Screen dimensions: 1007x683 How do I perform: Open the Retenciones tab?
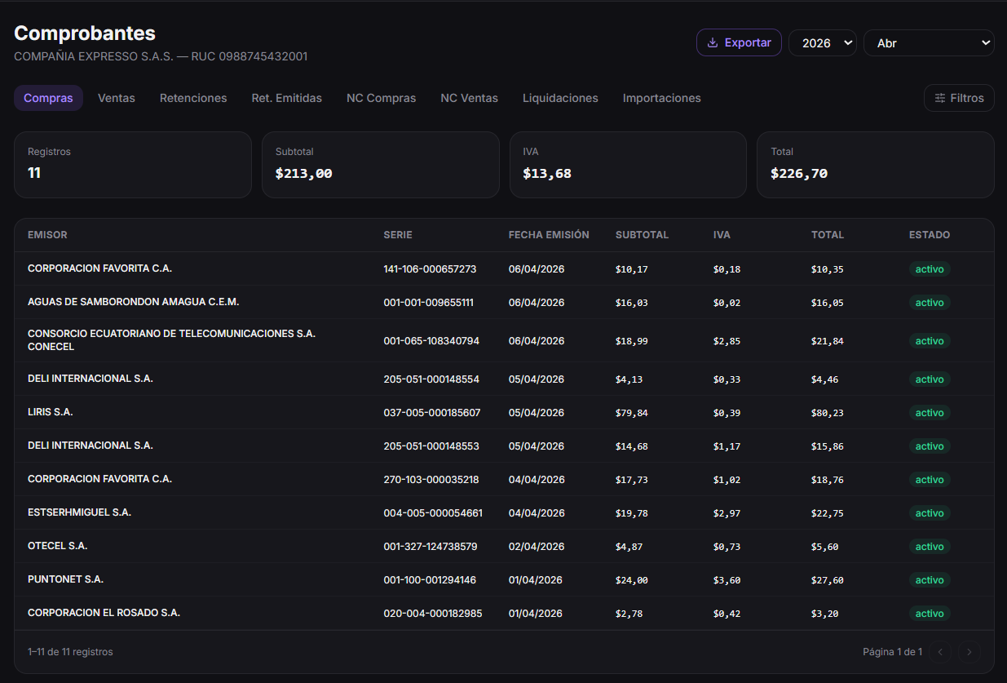click(193, 98)
